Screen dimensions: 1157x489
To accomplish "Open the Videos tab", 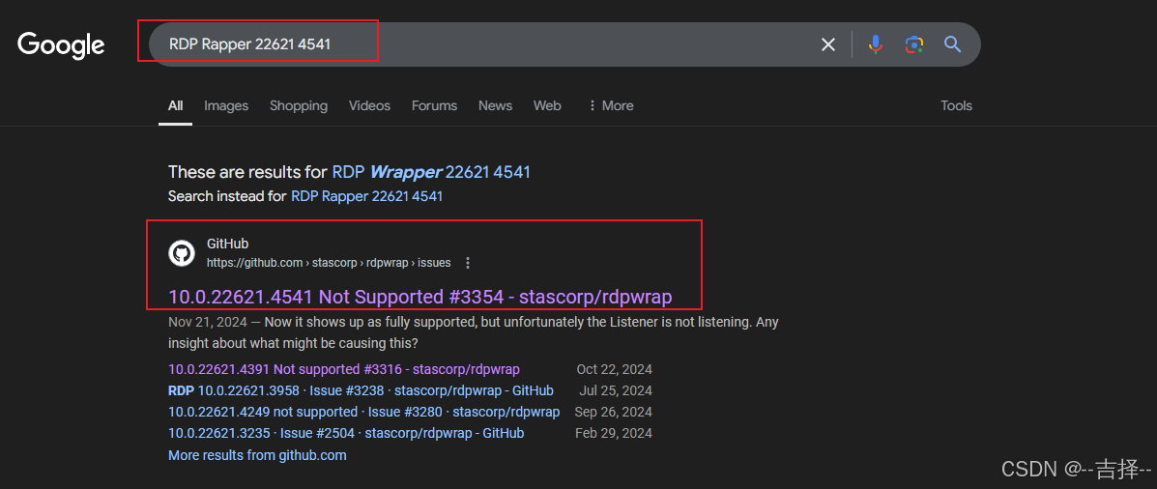I will 369,105.
